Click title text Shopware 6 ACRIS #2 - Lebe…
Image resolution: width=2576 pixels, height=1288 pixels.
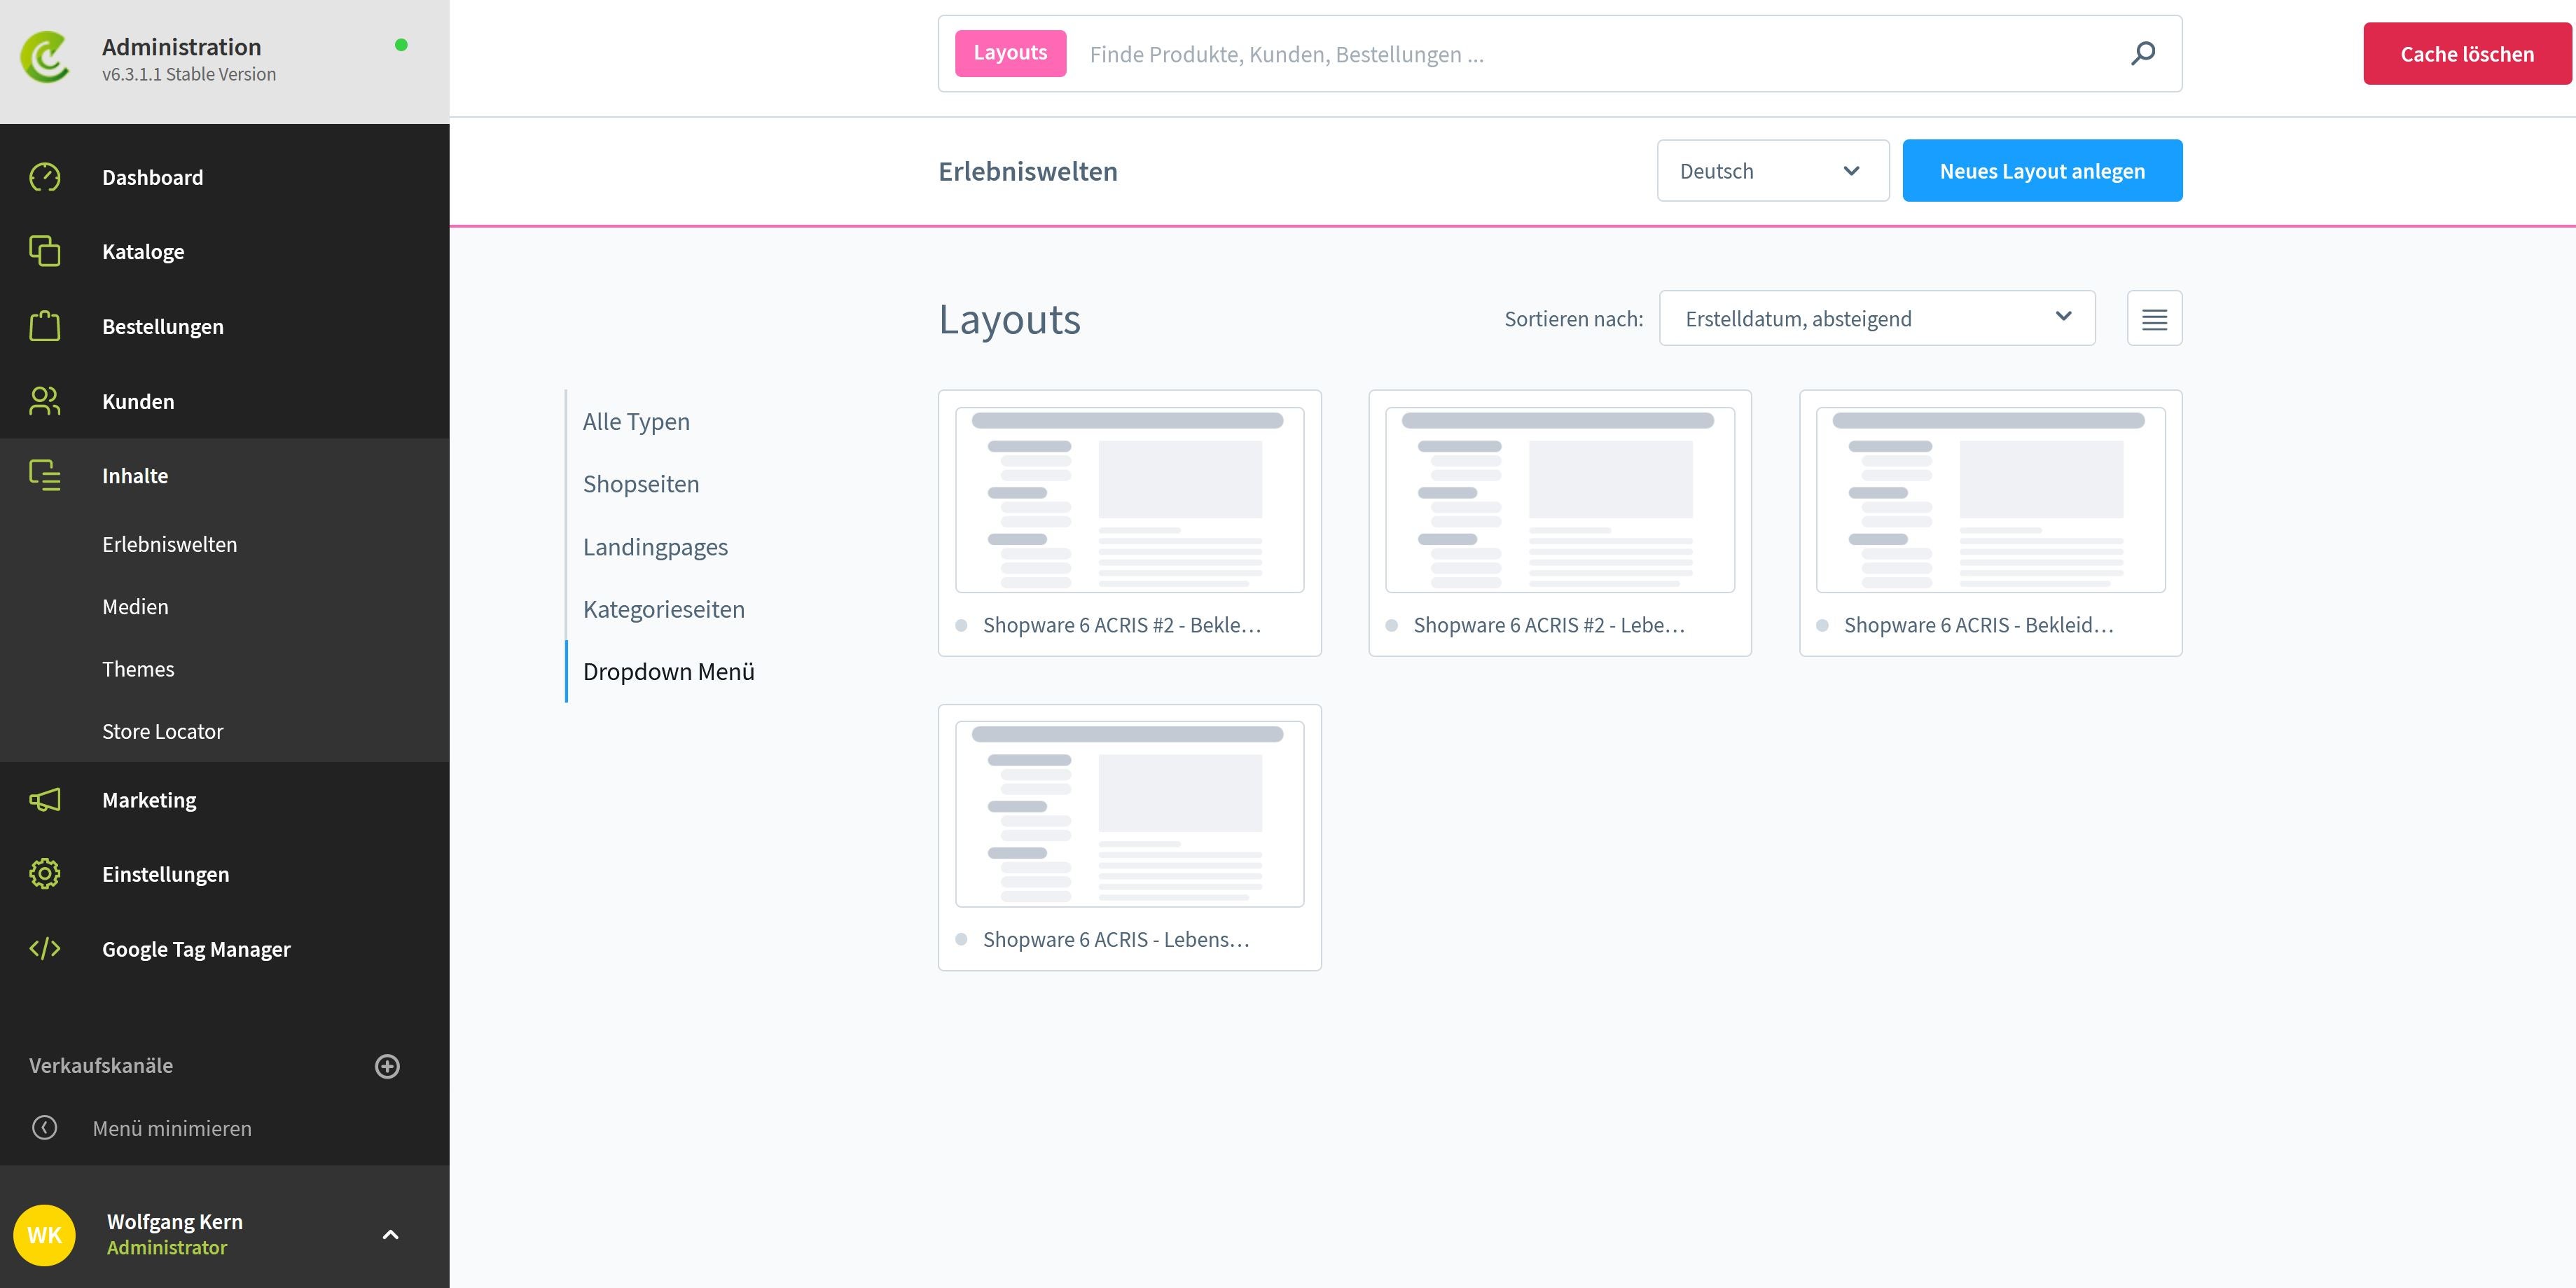pos(1549,625)
